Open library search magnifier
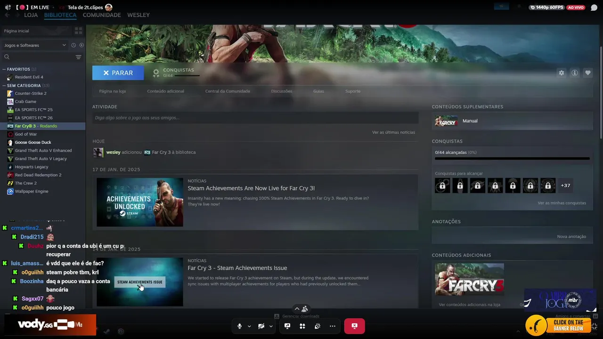Viewport: 603px width, 339px height. click(x=7, y=57)
